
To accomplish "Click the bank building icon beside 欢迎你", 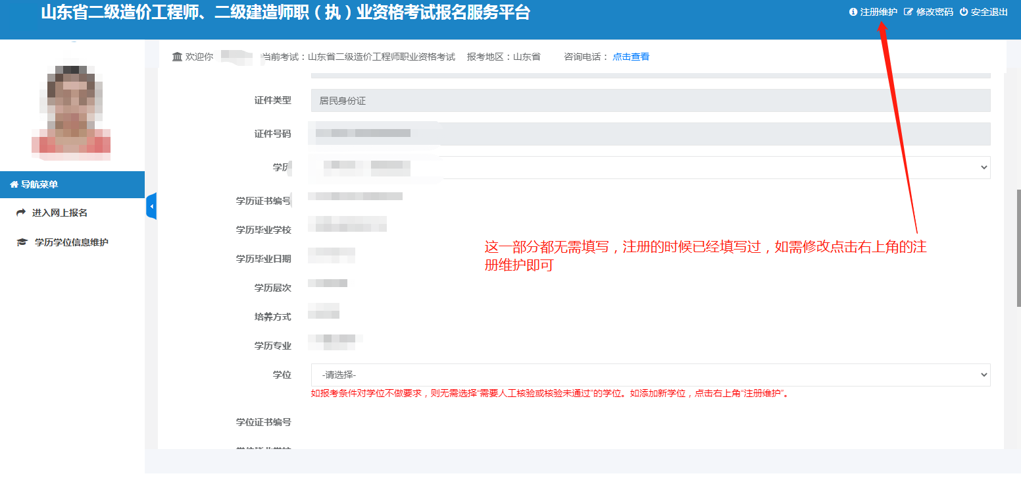I will (x=177, y=57).
